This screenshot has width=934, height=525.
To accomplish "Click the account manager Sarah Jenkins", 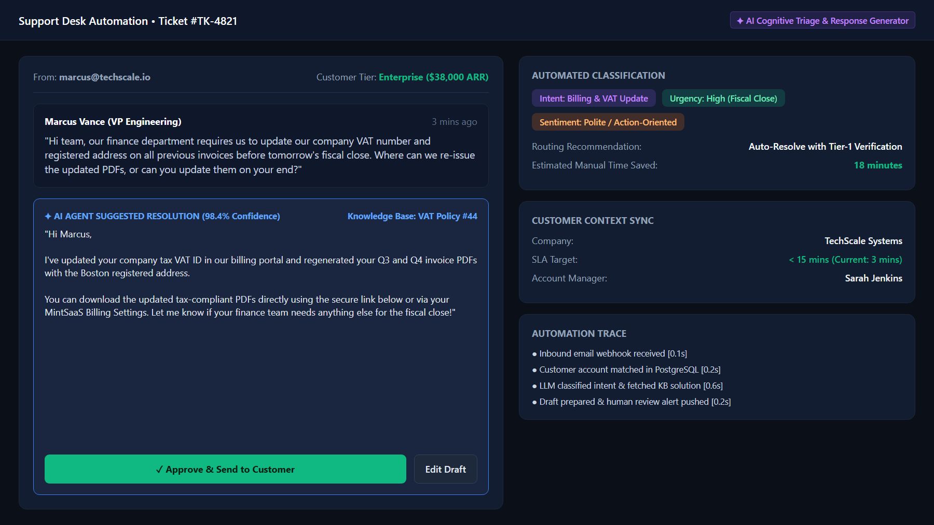I will pos(873,278).
